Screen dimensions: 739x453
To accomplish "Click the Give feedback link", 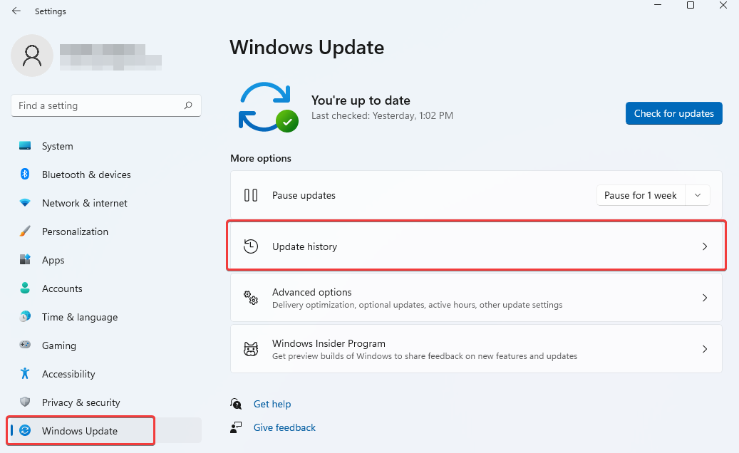I will tap(284, 427).
